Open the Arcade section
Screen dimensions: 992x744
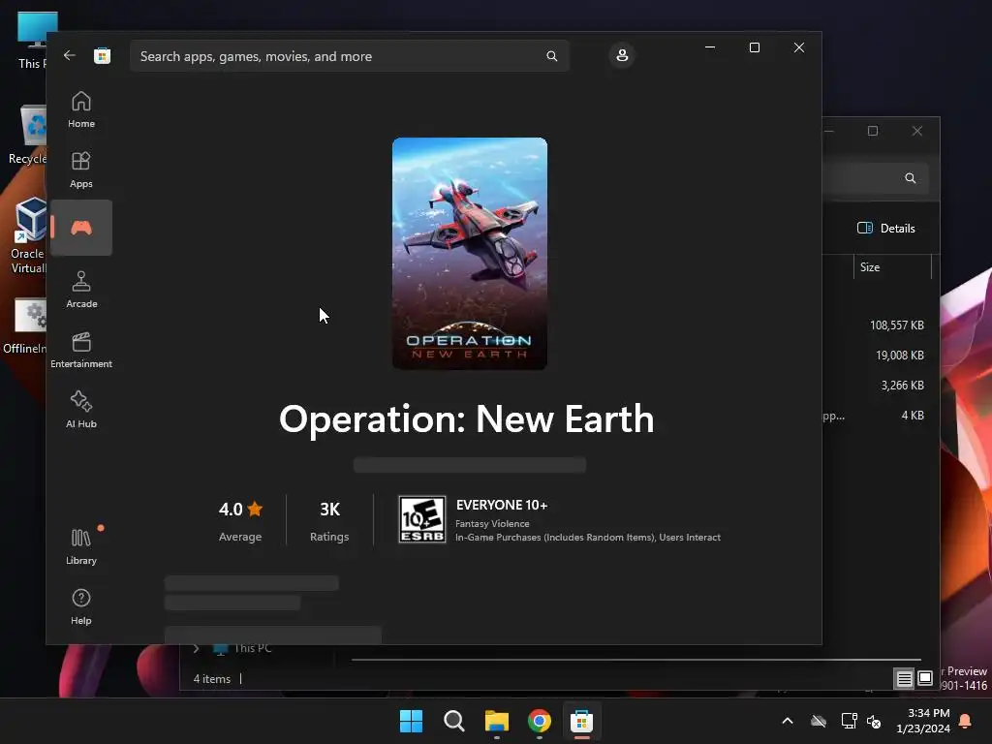tap(81, 290)
